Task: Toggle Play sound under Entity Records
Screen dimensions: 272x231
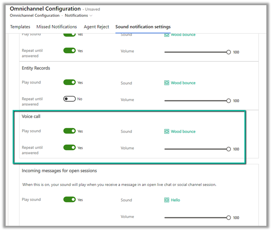Action: [69, 83]
